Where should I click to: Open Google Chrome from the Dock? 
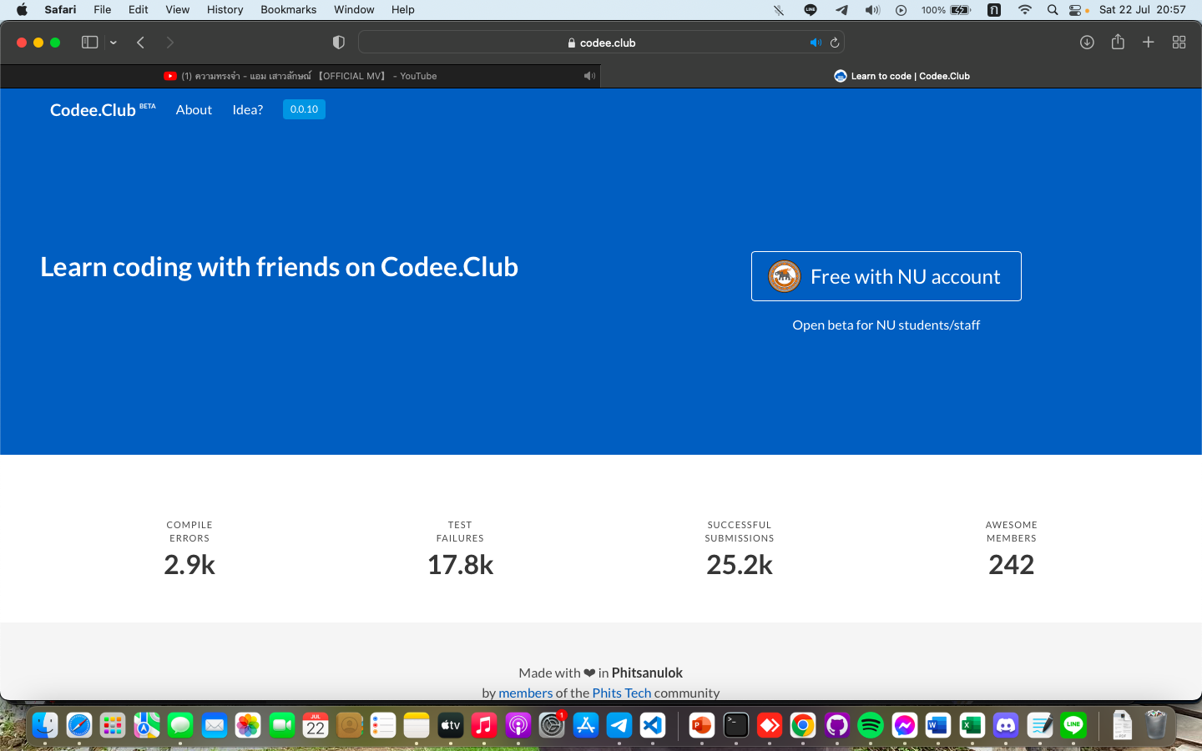pos(803,725)
